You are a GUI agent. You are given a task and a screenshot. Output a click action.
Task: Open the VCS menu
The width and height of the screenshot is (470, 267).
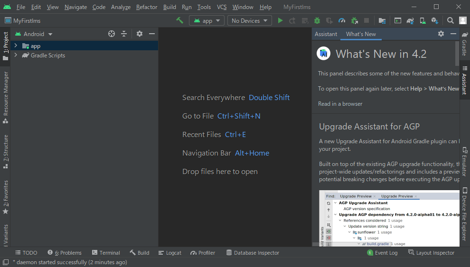click(x=222, y=7)
